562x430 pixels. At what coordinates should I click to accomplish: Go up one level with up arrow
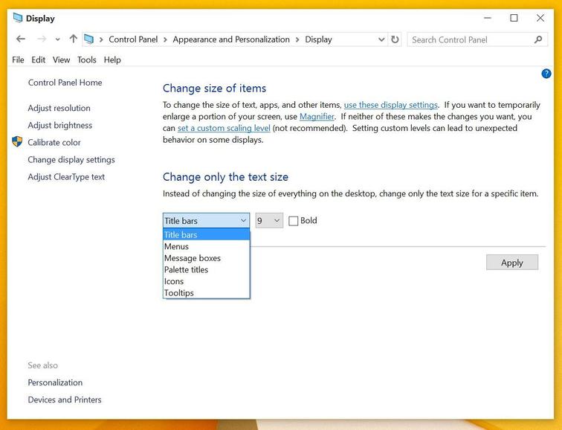[73, 39]
